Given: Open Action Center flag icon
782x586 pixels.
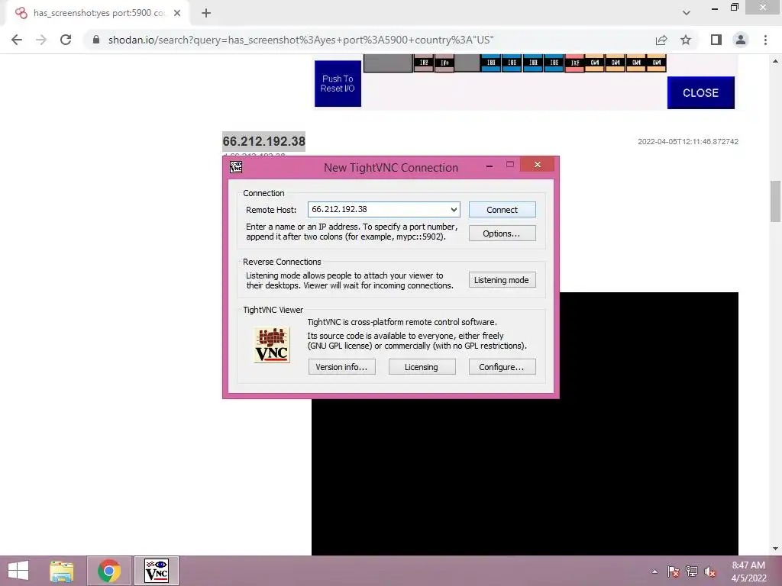Looking at the screenshot, I should point(674,572).
